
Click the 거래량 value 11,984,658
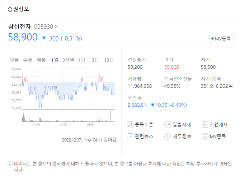tap(140, 86)
